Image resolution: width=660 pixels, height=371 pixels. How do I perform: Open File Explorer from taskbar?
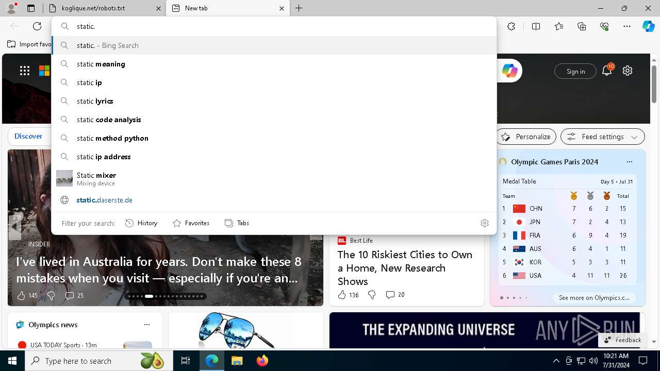[x=237, y=361]
